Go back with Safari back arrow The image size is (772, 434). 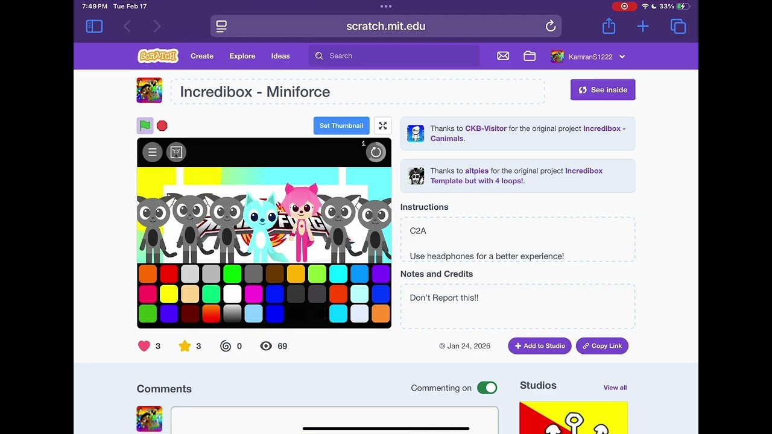click(x=127, y=26)
